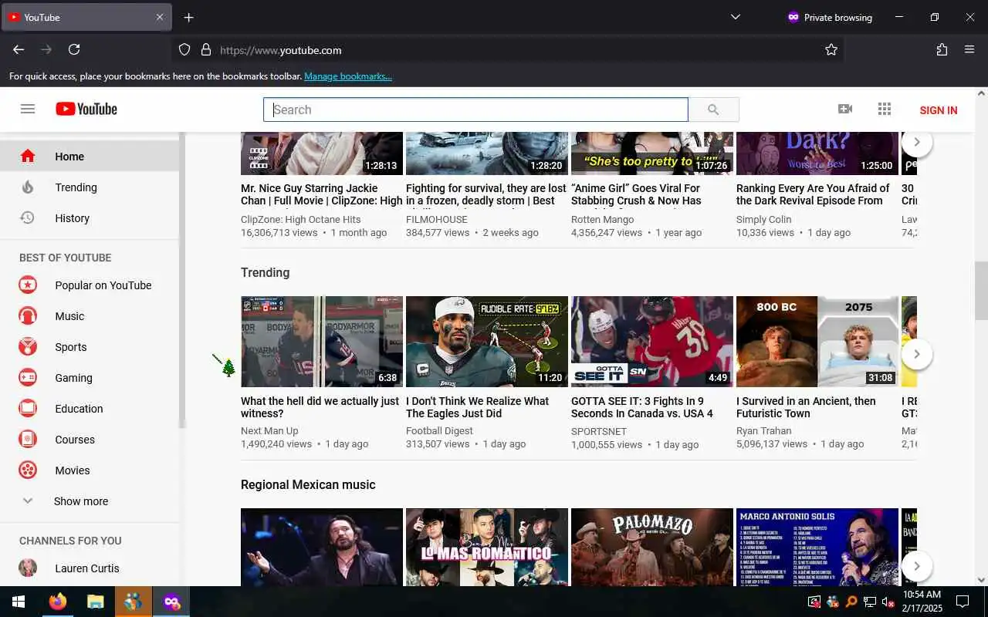This screenshot has width=988, height=617.
Task: Open Windows notification center
Action: click(963, 602)
